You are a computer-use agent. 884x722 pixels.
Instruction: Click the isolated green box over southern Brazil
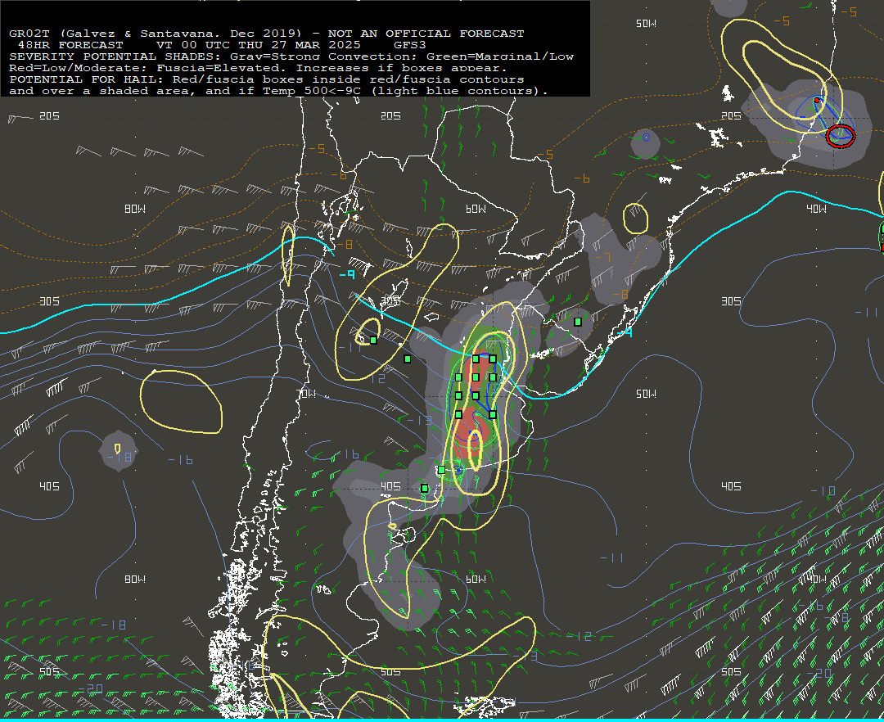[578, 322]
